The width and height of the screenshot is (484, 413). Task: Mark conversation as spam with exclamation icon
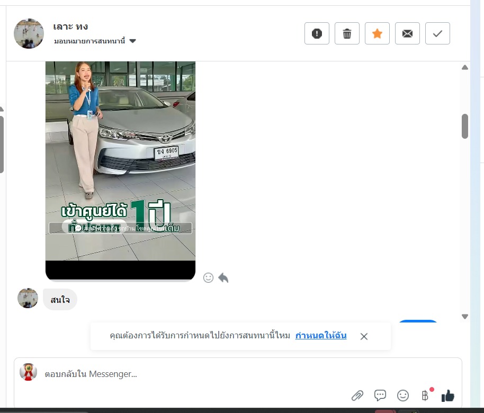pos(317,34)
